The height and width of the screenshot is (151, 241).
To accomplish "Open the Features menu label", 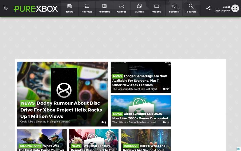I will 104,12.
